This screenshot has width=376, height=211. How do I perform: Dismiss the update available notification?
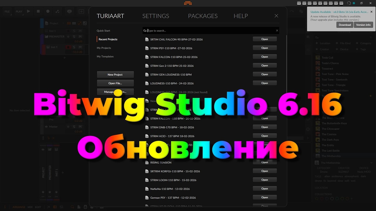pos(371,12)
